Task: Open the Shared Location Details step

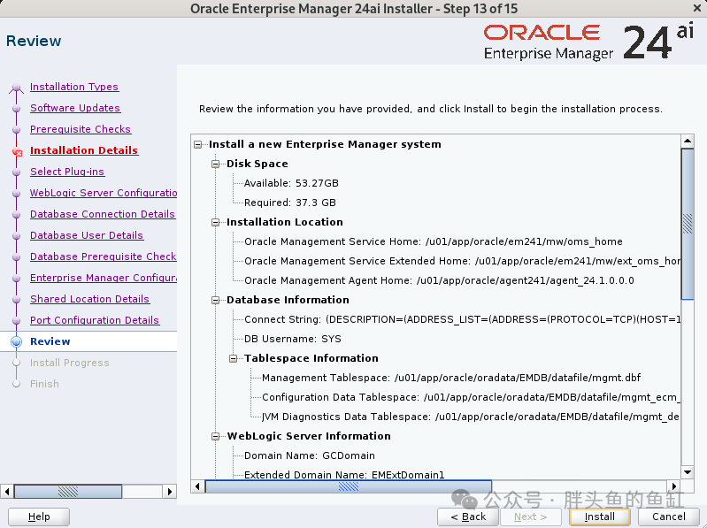Action: point(89,298)
